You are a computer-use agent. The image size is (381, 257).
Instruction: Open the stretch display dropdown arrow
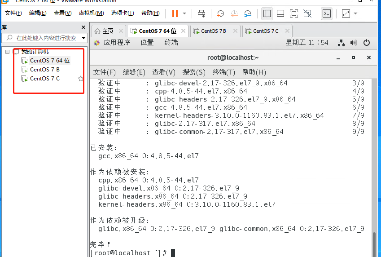point(355,13)
